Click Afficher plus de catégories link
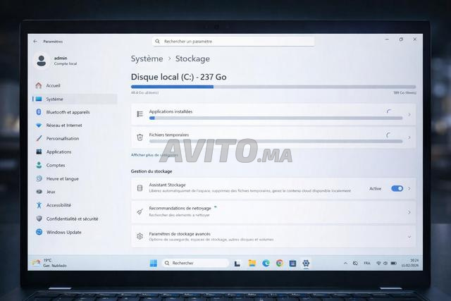This screenshot has width=451, height=301. 154,154
